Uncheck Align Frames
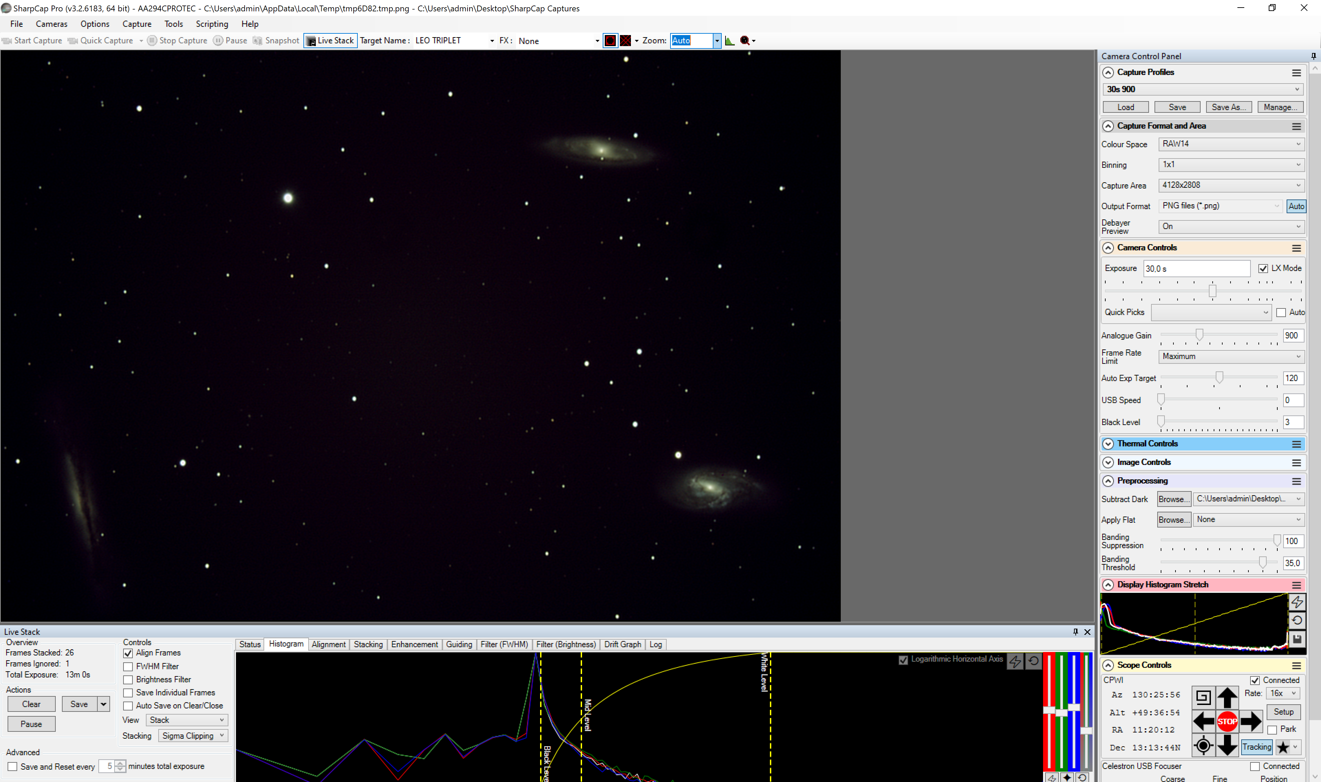Screen dimensions: 1321x782 (128, 653)
